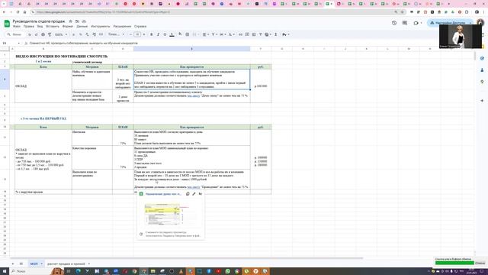
Task: Open the Расширения menu
Action: (122, 27)
